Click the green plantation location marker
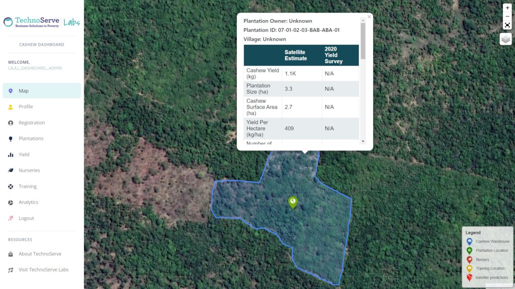Screen dimensions: 515x289 293,202
